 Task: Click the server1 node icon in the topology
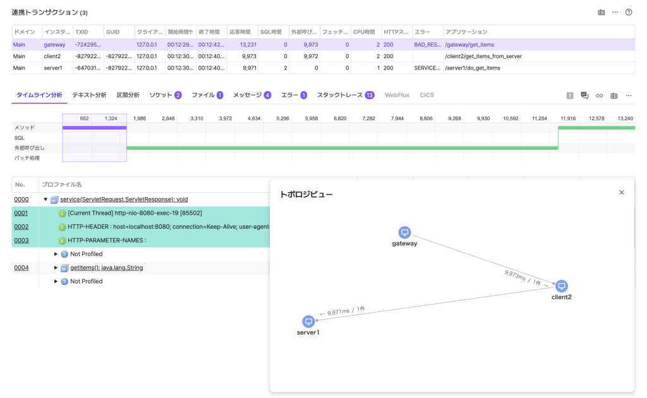(308, 321)
